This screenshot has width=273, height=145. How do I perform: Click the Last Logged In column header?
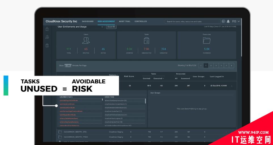217,76
